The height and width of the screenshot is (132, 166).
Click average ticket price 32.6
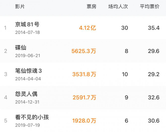[x=154, y=98]
